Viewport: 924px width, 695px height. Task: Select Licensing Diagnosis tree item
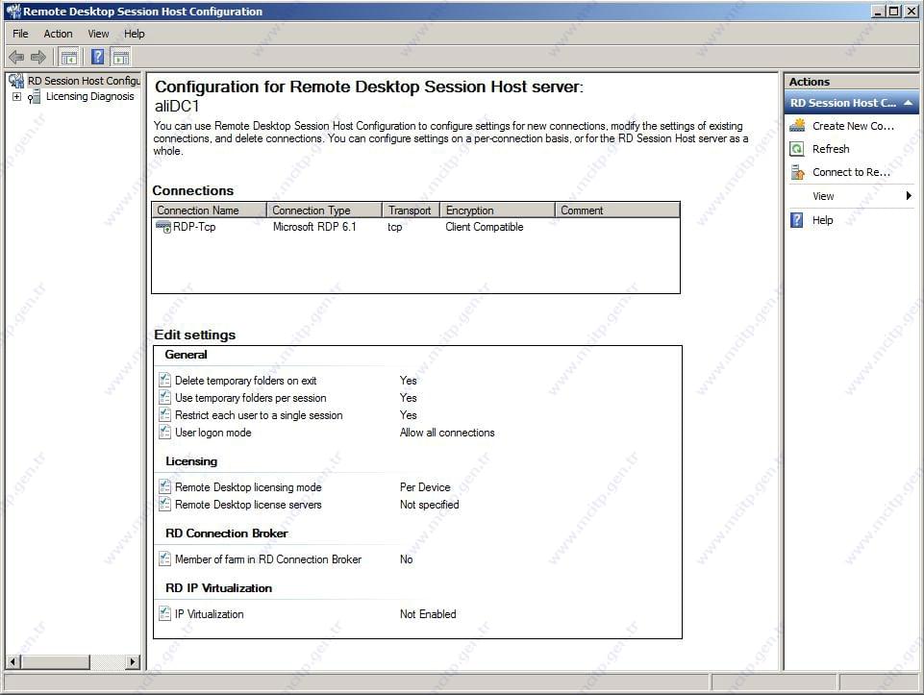90,96
